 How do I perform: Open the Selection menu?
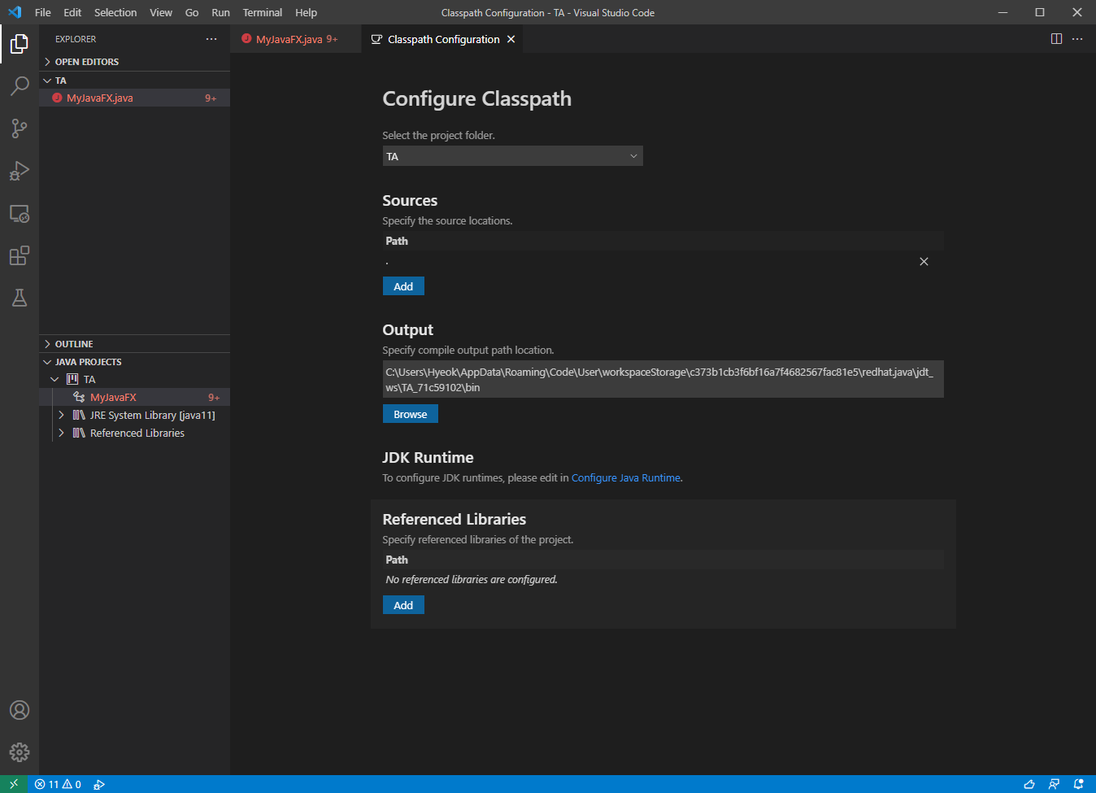click(x=115, y=12)
